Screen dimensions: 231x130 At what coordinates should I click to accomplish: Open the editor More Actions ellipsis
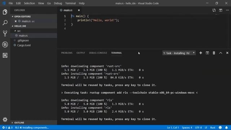[227, 10]
